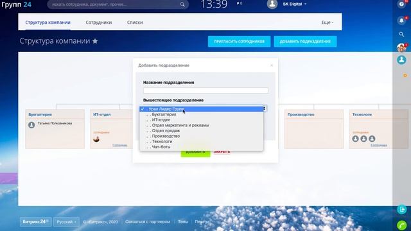Open Производство department card title
The width and height of the screenshot is (411, 231).
click(x=301, y=115)
